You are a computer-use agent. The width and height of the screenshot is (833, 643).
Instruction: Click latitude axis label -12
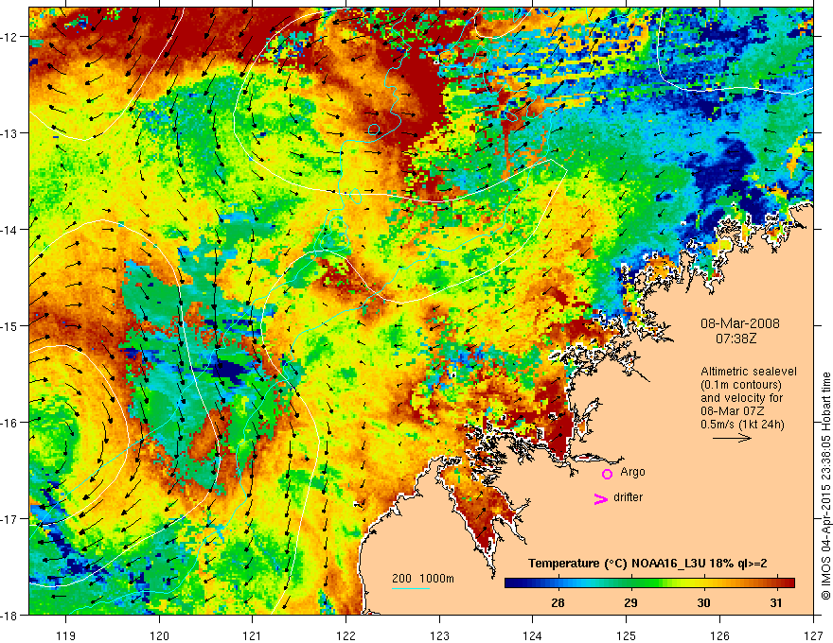(x=10, y=37)
